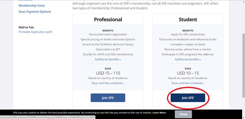This screenshot has height=119, width=245.
Task: Select the USD 15 – 110 dues amount
Action: [108, 73]
